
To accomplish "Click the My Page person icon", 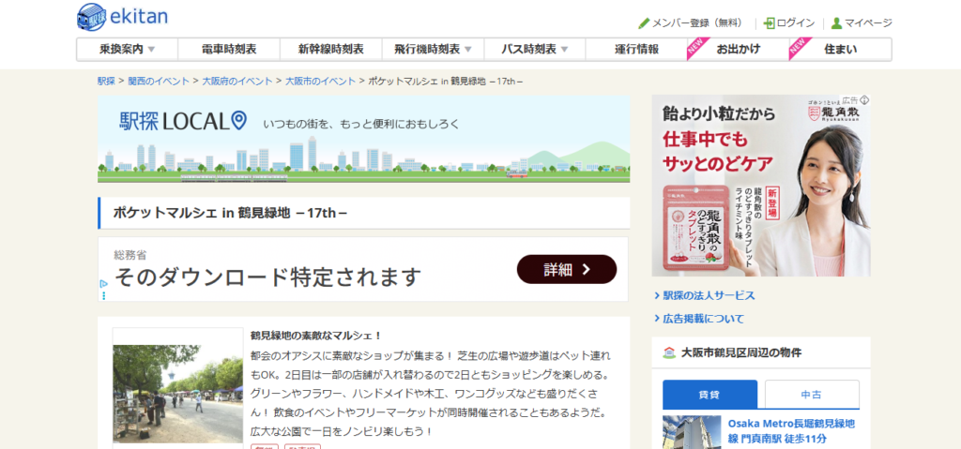I will [x=836, y=23].
